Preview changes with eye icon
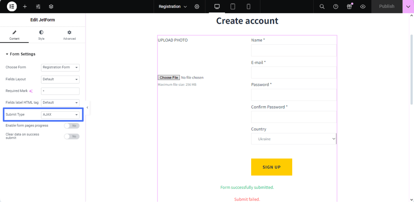Screen dimensions: 414x202 point(363,7)
